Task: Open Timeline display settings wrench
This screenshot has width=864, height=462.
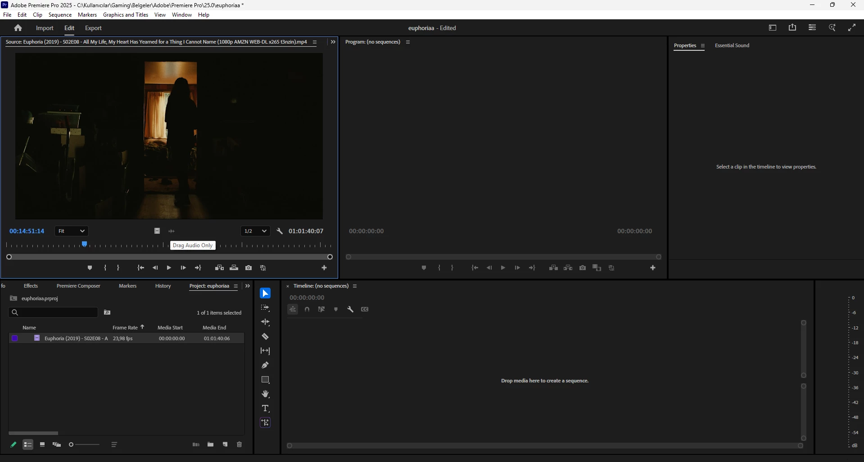Action: (350, 309)
